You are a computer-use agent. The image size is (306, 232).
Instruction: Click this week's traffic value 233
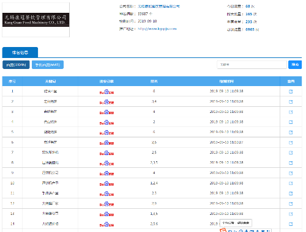click(x=249, y=21)
